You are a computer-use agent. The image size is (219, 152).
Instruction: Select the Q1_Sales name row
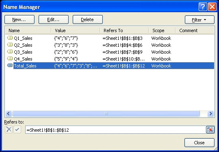pos(110,38)
